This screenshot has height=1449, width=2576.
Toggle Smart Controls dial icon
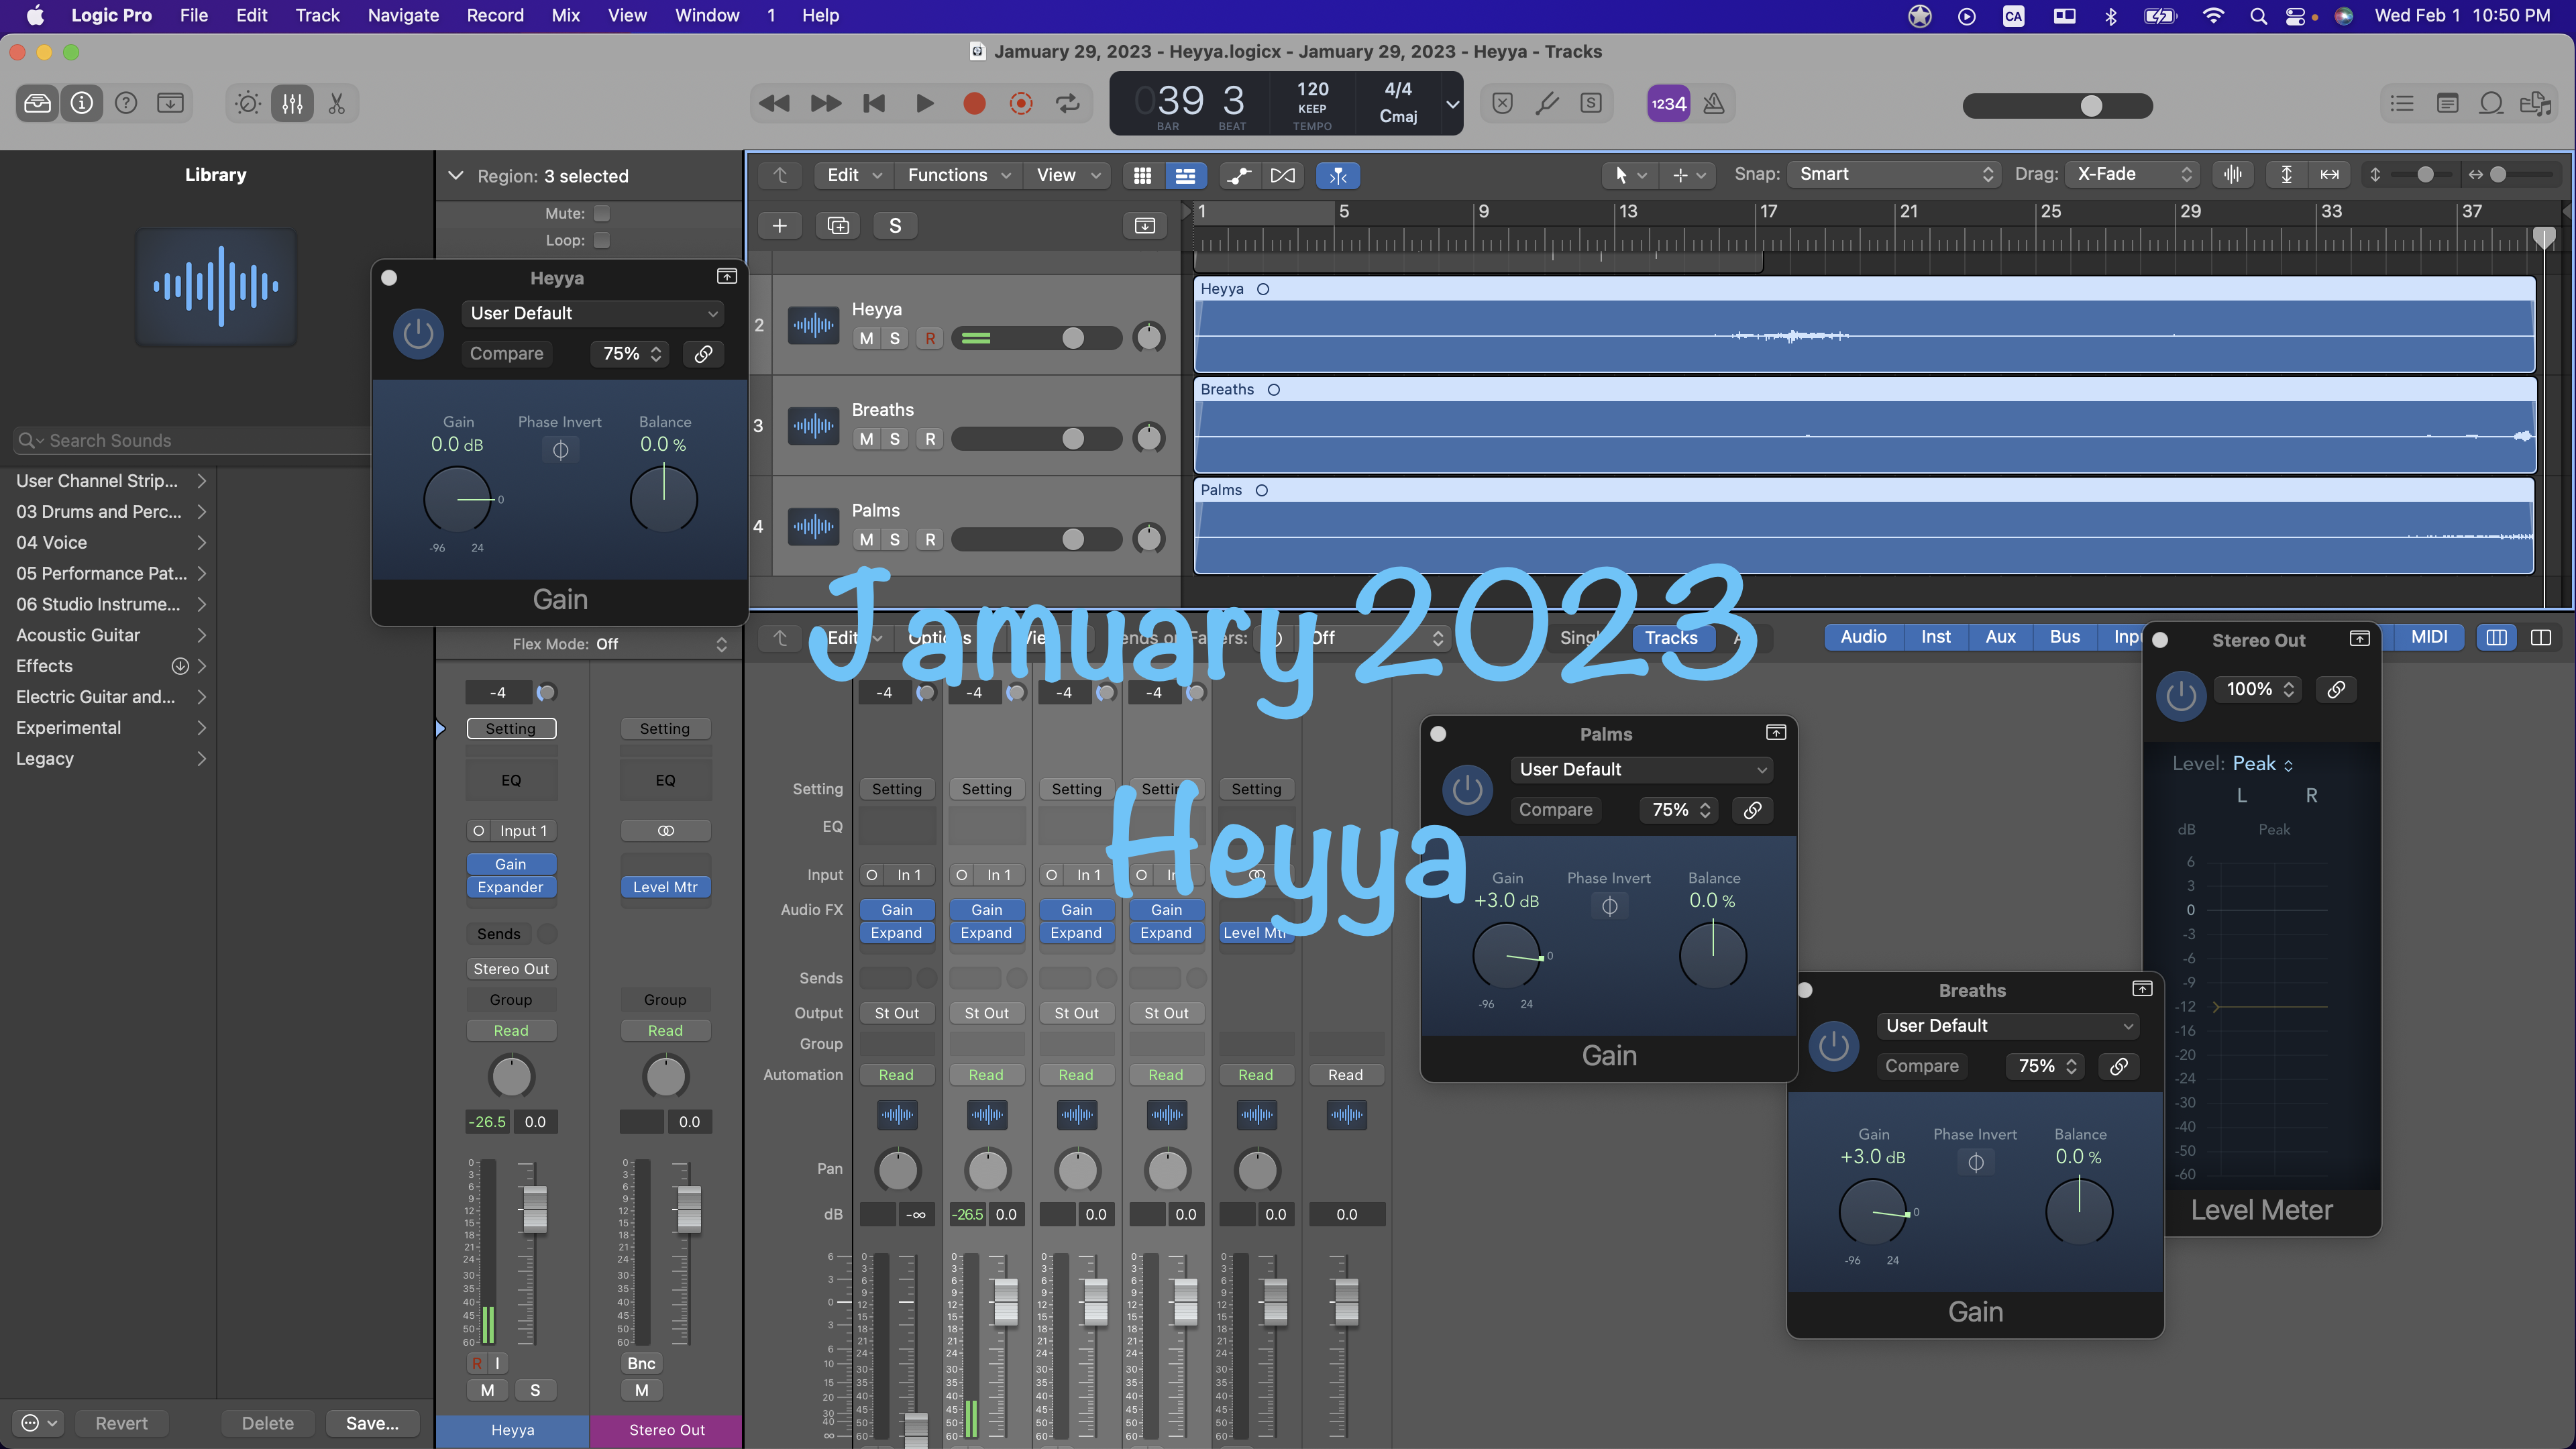point(248,103)
